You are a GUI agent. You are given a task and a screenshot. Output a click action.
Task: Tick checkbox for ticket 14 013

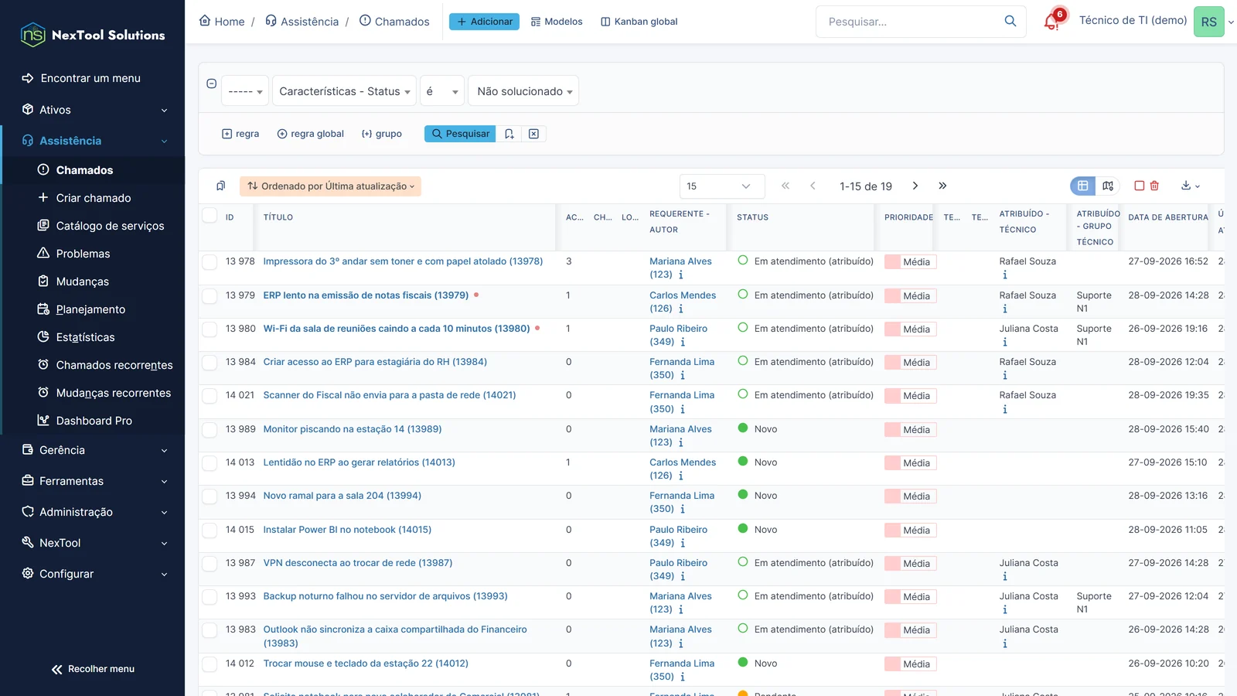click(210, 462)
